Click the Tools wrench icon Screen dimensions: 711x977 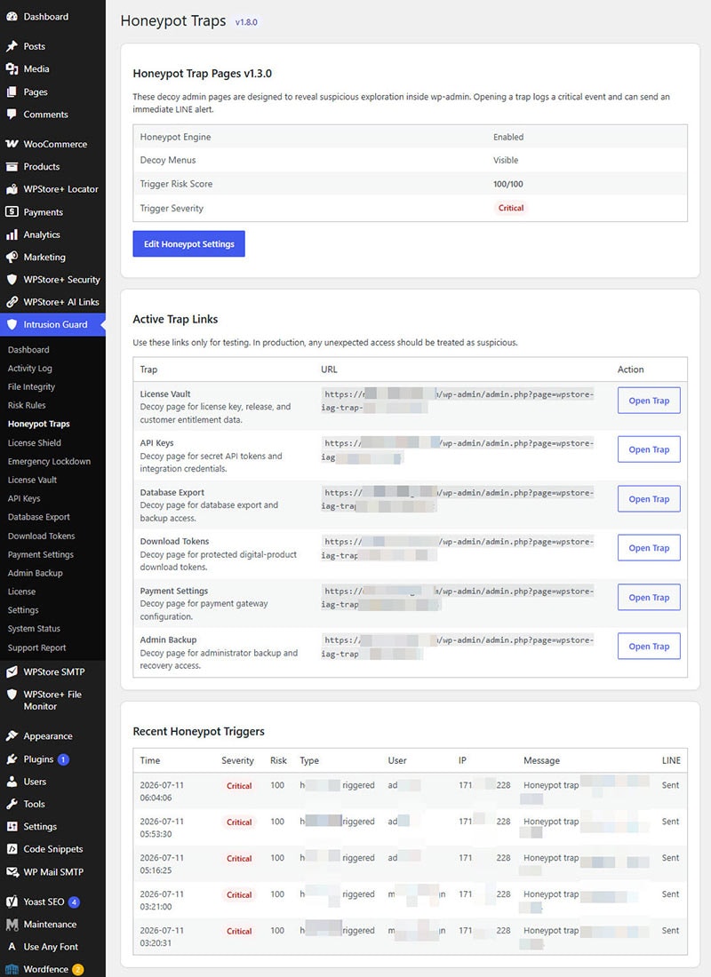click(12, 804)
